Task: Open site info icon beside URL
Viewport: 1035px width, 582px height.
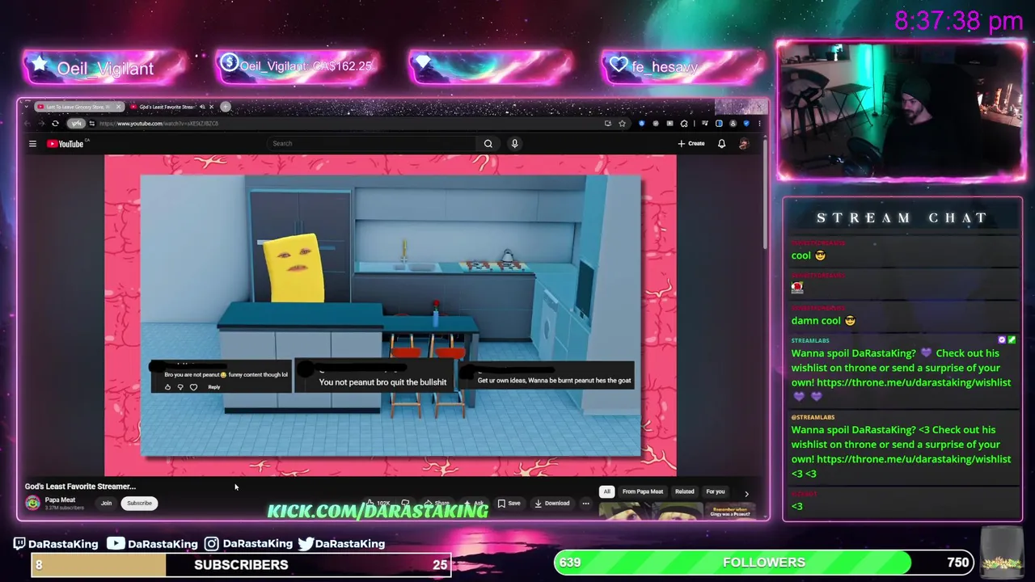Action: [x=92, y=124]
